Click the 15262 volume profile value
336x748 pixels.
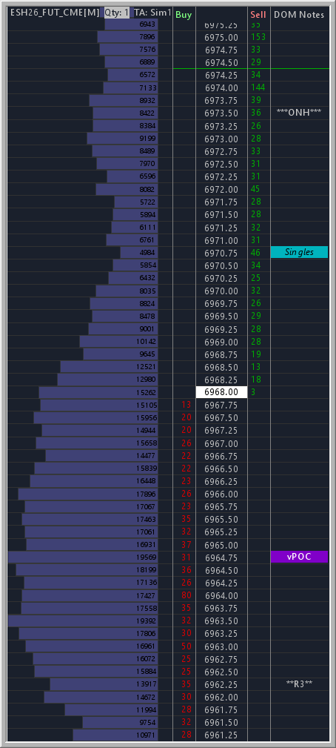(146, 392)
